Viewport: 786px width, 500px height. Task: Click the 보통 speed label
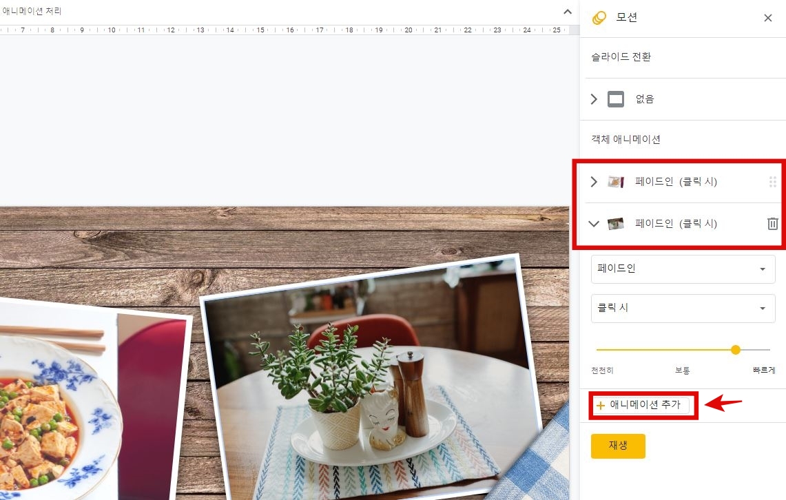[x=682, y=371]
